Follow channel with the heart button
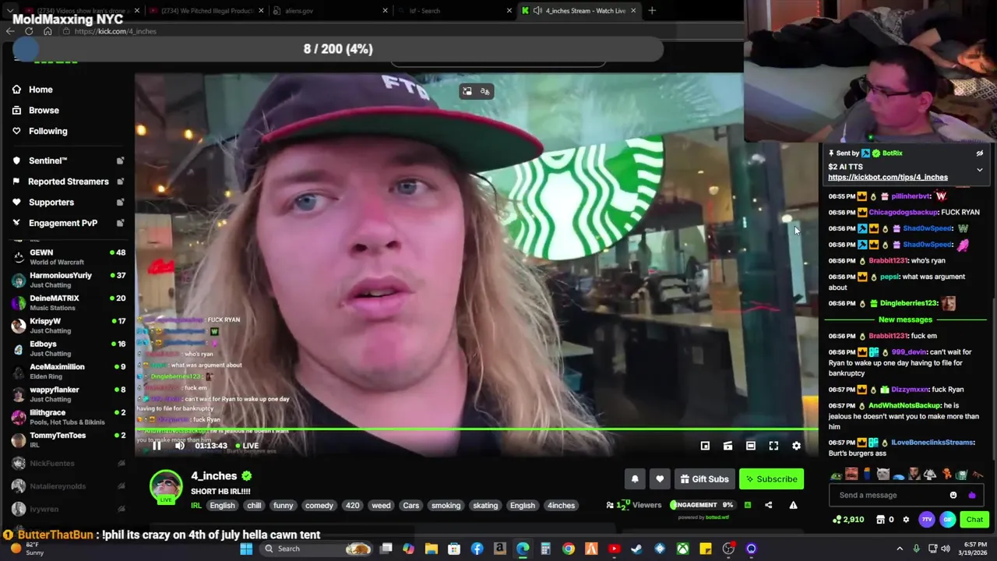The width and height of the screenshot is (997, 561). (x=660, y=479)
